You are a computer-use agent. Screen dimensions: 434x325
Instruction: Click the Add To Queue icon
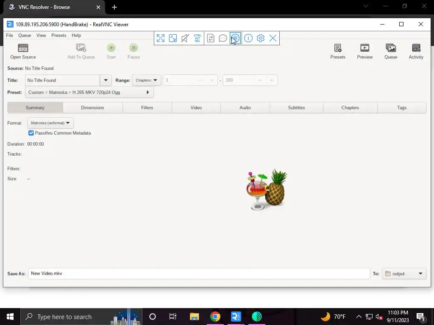(81, 48)
